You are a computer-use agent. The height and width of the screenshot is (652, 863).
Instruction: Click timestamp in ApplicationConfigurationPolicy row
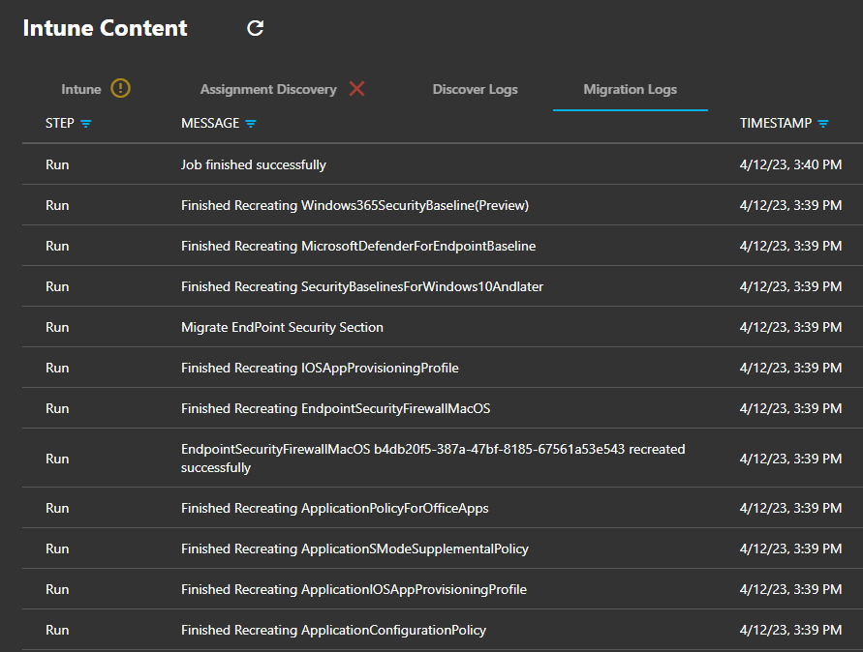pyautogui.click(x=790, y=631)
